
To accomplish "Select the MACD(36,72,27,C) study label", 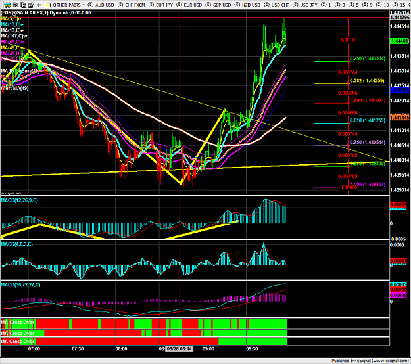I will tap(20, 284).
